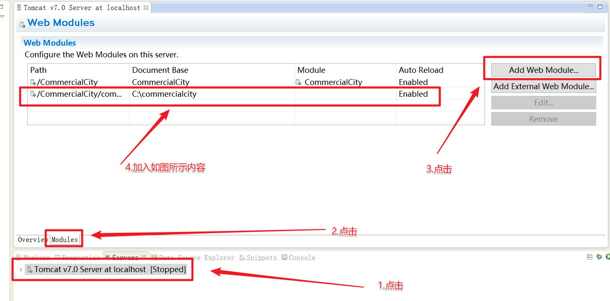This screenshot has width=610, height=301.
Task: Click the restore icon on left sidebar
Action: 2,6
